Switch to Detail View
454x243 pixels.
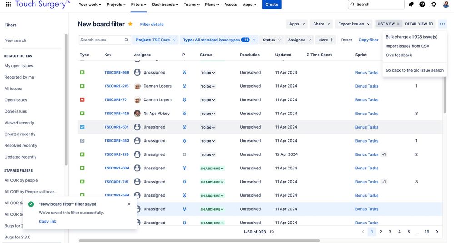tap(419, 24)
